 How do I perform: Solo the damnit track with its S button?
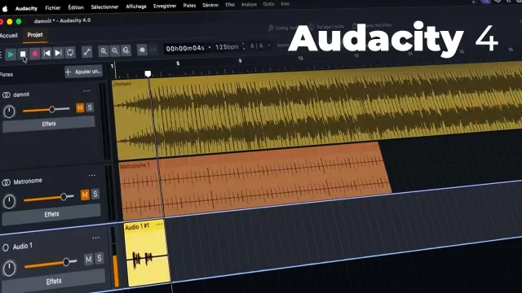[90, 107]
